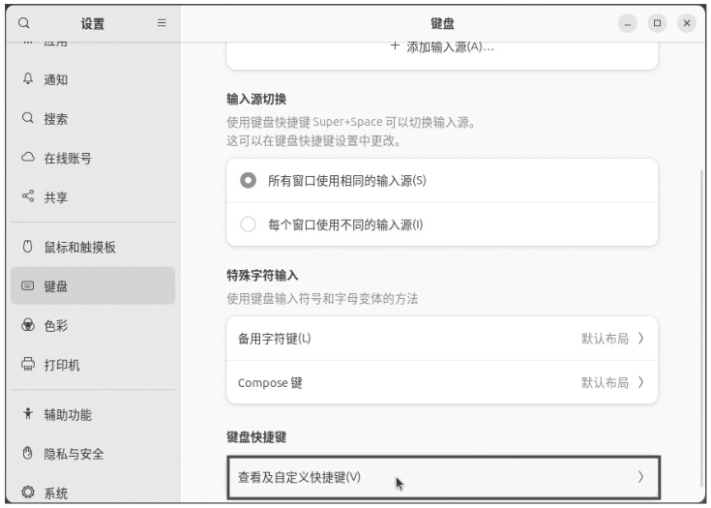Click the printer icon for 打印机

point(27,365)
